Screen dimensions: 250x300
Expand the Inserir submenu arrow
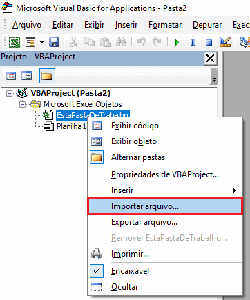point(235,190)
